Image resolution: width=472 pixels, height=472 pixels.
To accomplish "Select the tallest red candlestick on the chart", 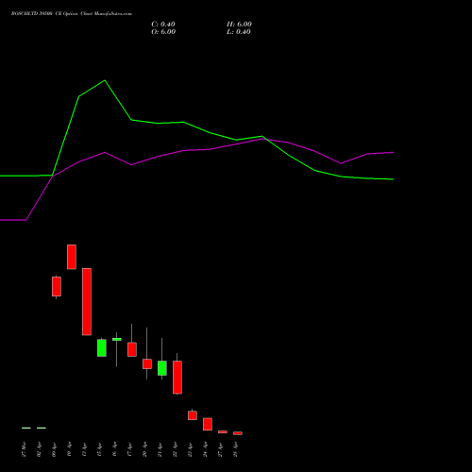I will [87, 302].
